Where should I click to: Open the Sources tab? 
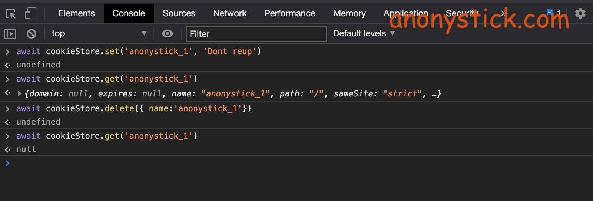[x=179, y=13]
